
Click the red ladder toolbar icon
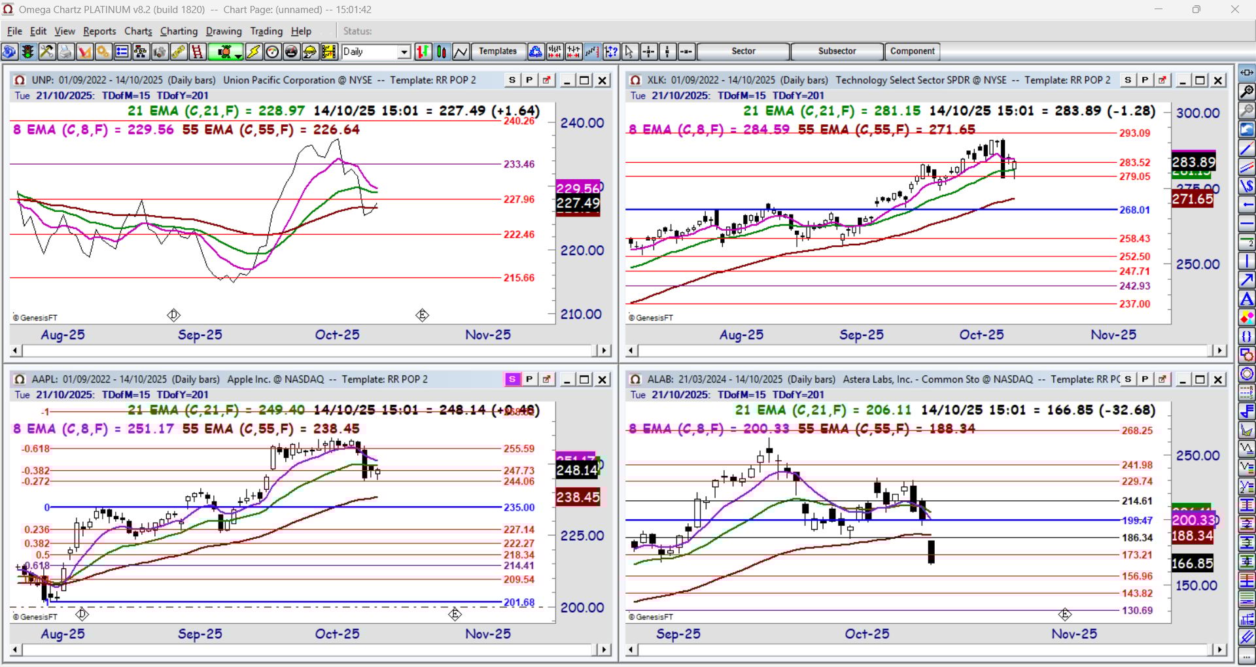(198, 52)
